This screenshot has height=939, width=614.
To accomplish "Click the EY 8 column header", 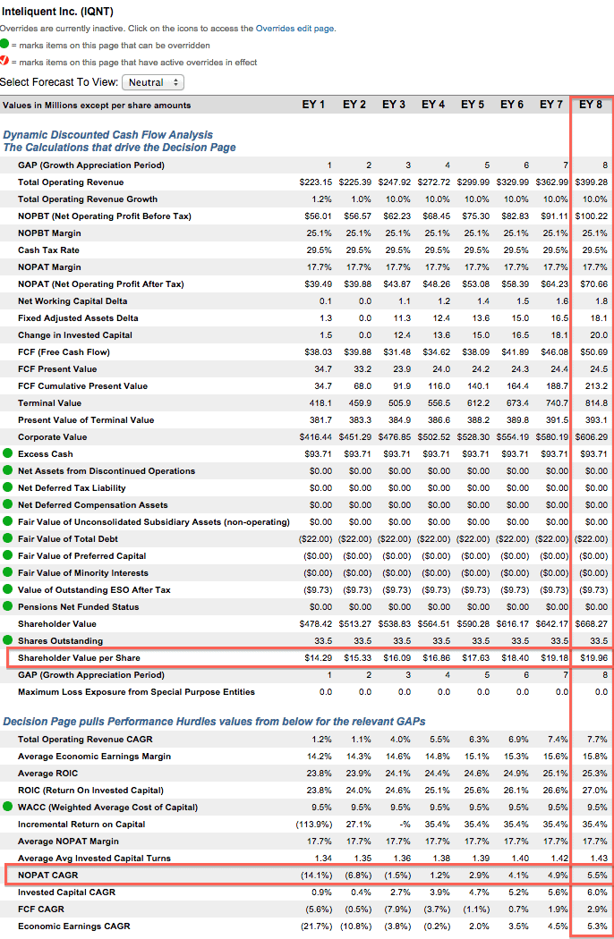I will tap(591, 105).
